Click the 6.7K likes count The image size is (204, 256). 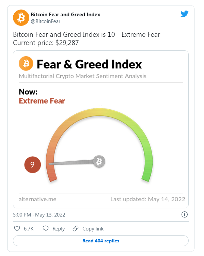[x=29, y=229]
